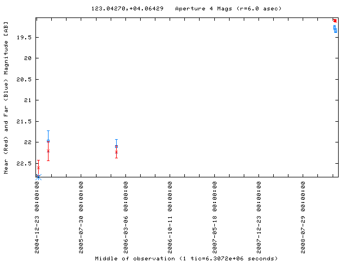
Task: Select the red data marker at top-right of plot
Action: click(335, 21)
